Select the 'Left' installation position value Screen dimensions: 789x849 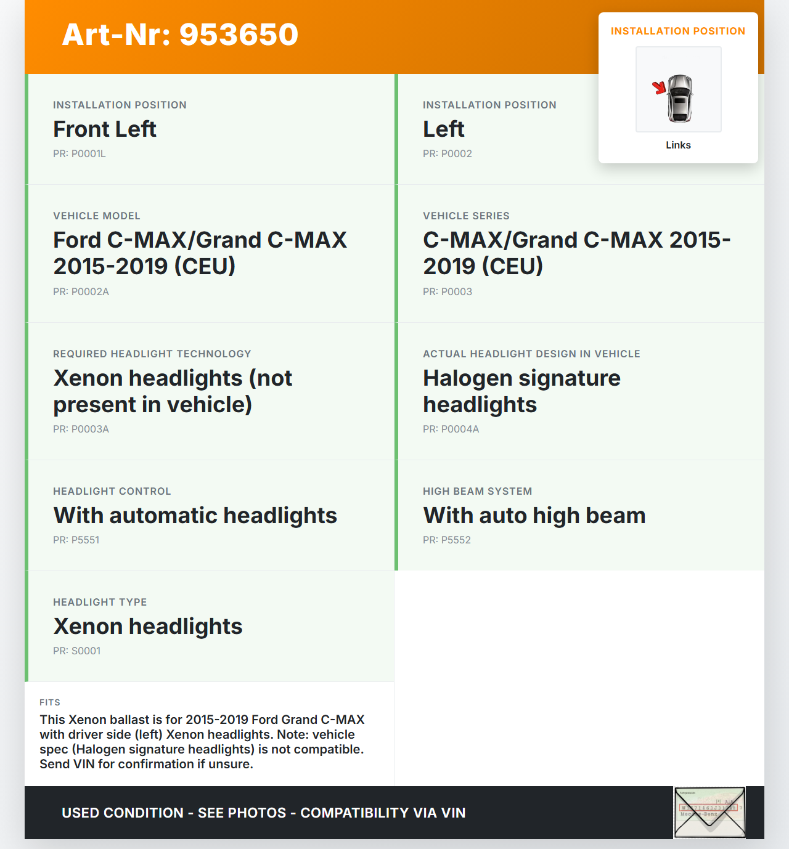pos(444,129)
